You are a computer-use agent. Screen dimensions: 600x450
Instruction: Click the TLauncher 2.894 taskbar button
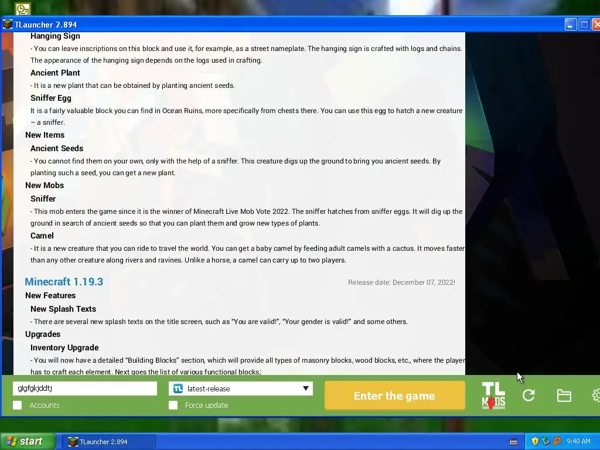(109, 442)
